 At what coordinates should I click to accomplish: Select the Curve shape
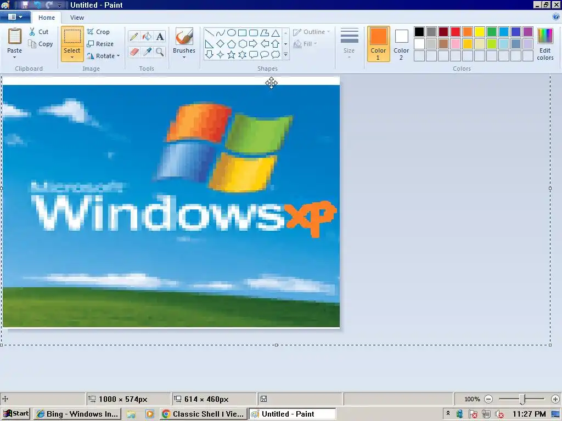pyautogui.click(x=221, y=33)
